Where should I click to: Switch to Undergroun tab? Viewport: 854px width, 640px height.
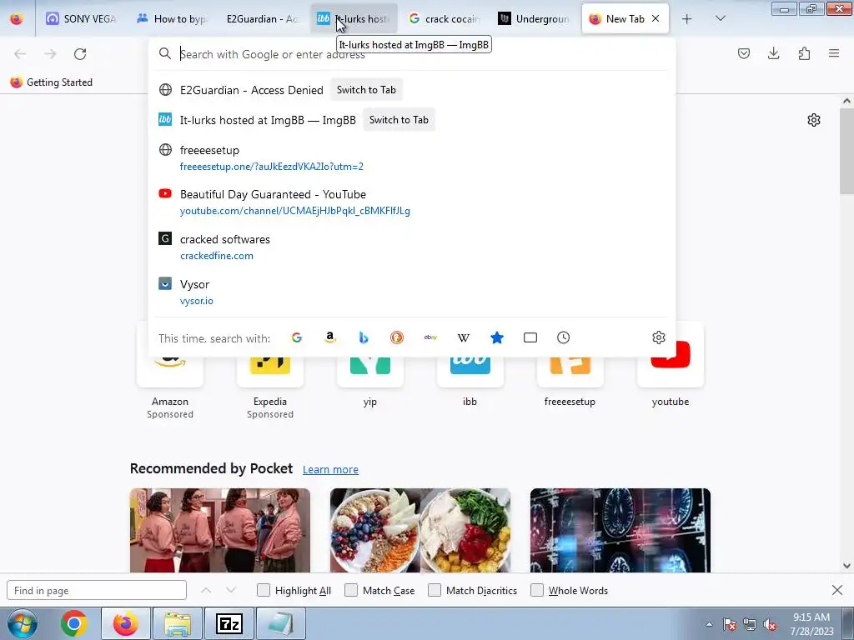click(535, 19)
